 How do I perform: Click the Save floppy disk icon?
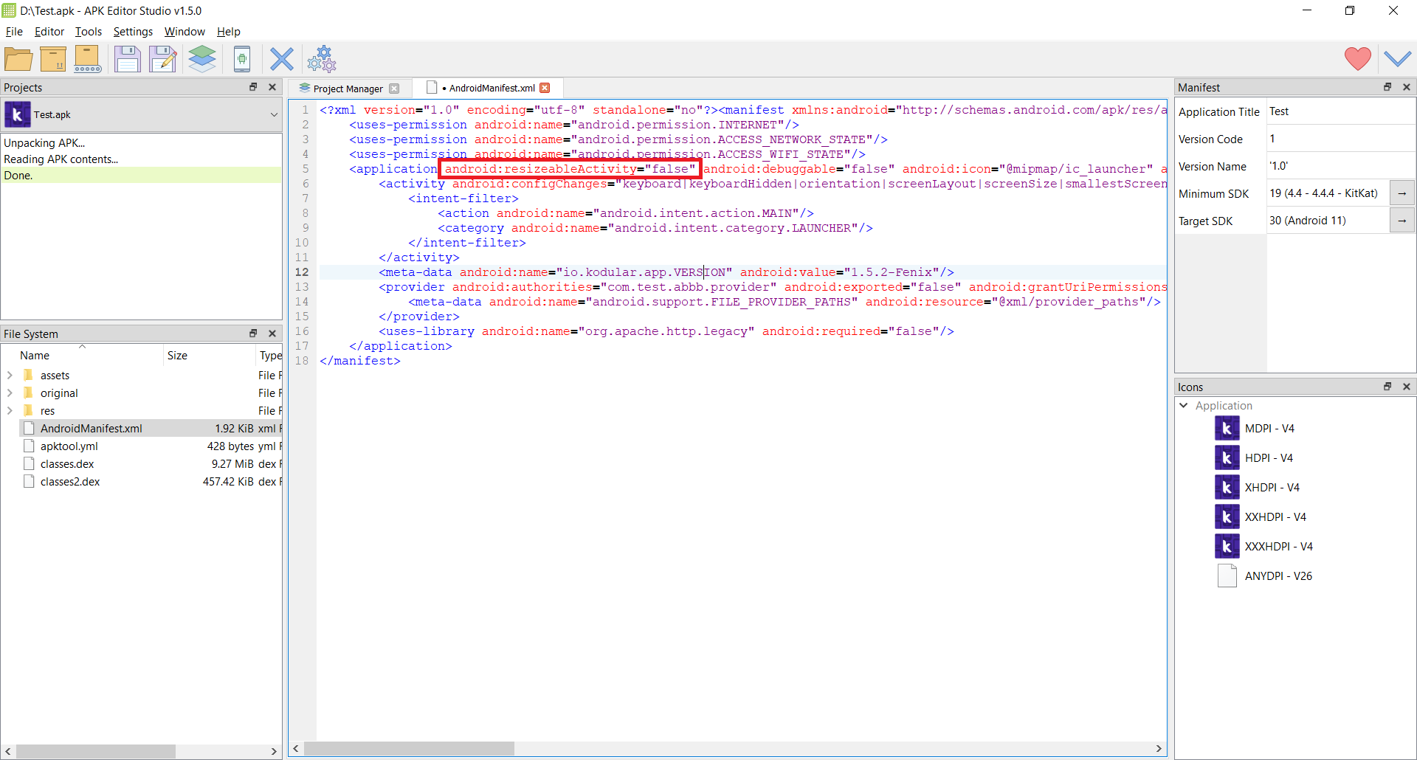click(x=127, y=59)
